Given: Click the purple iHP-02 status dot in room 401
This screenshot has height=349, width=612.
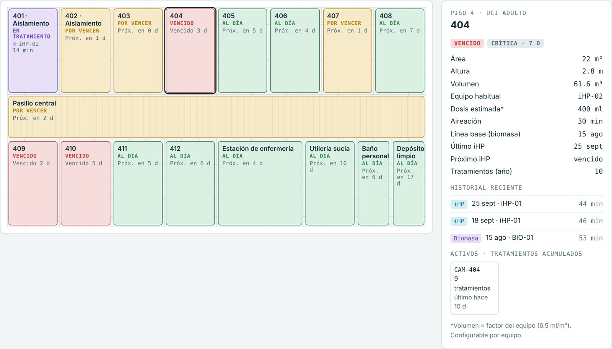Looking at the screenshot, I should 15,44.
